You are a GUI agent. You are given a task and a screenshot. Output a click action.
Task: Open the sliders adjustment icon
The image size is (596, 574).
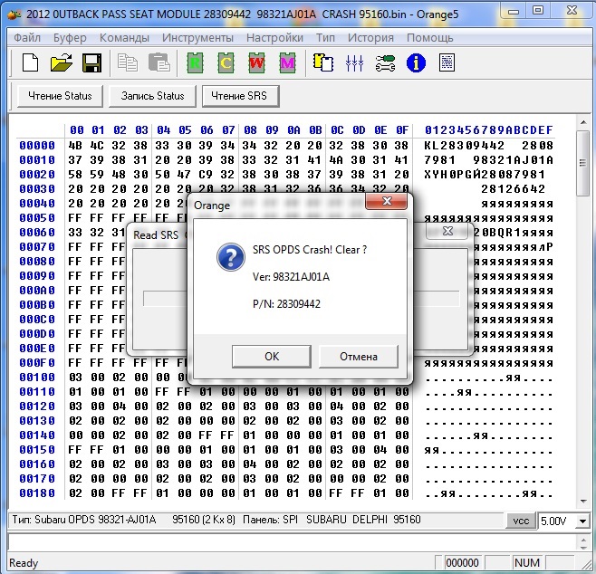point(354,62)
